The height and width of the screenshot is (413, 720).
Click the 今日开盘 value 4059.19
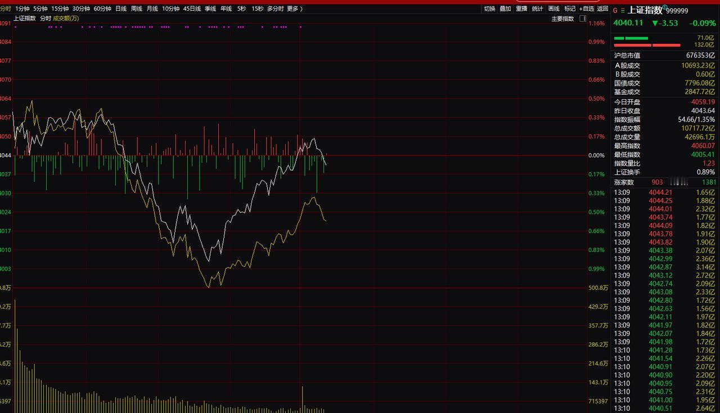(x=703, y=102)
